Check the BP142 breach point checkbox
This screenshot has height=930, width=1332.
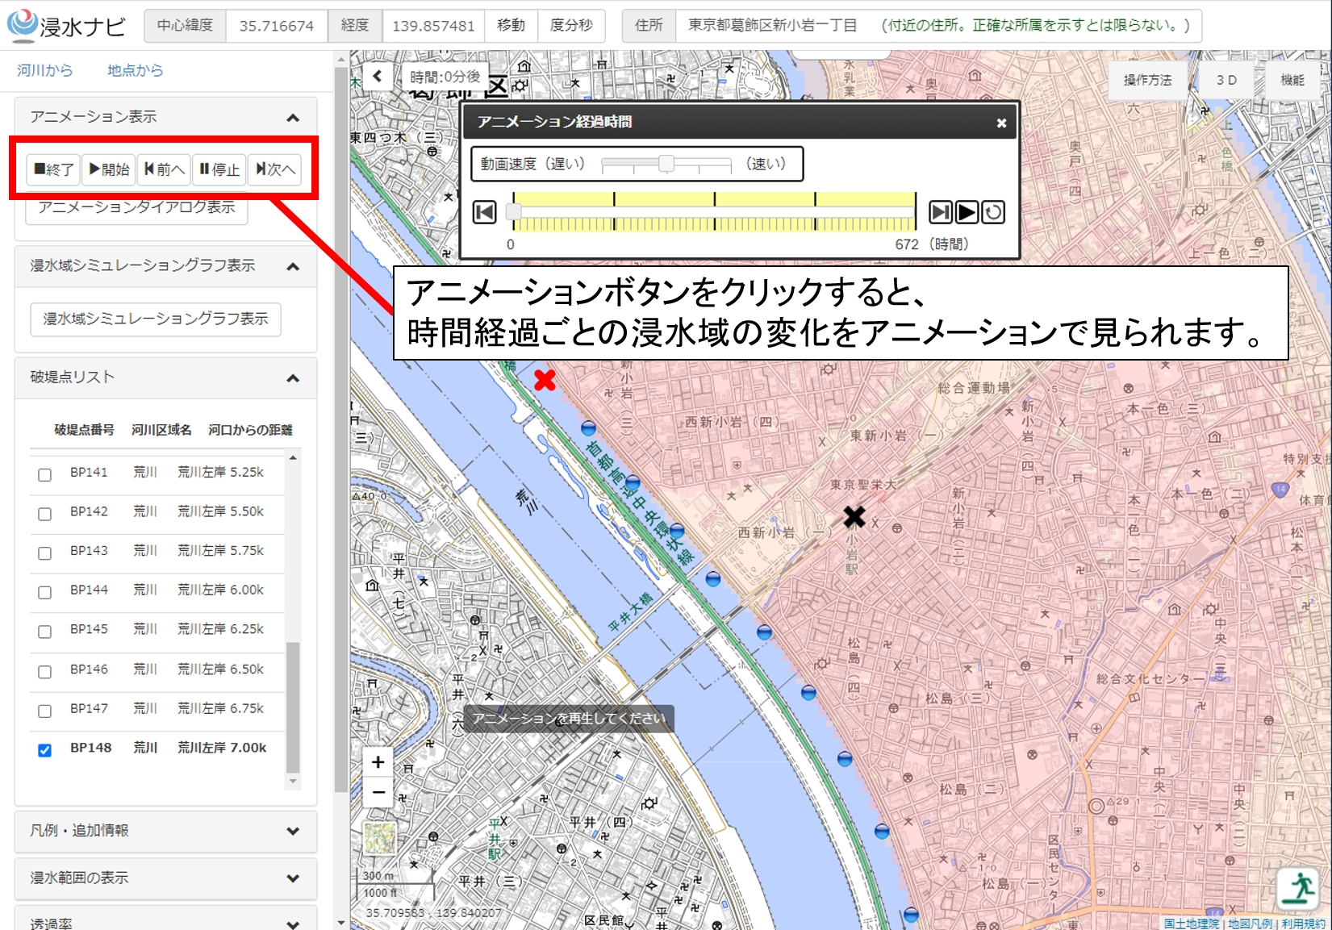(x=45, y=514)
